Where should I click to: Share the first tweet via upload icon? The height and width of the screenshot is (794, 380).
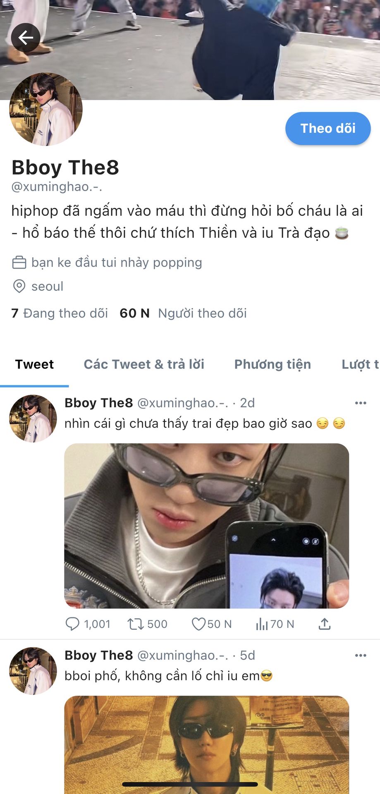(325, 624)
